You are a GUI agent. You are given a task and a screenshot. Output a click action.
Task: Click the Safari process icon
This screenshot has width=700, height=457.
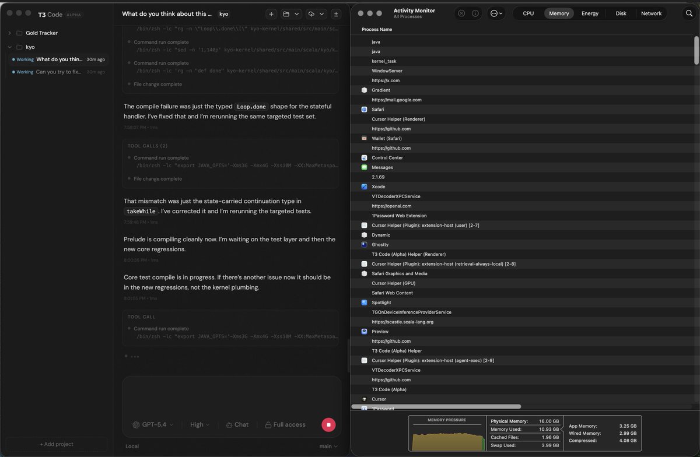click(x=364, y=110)
